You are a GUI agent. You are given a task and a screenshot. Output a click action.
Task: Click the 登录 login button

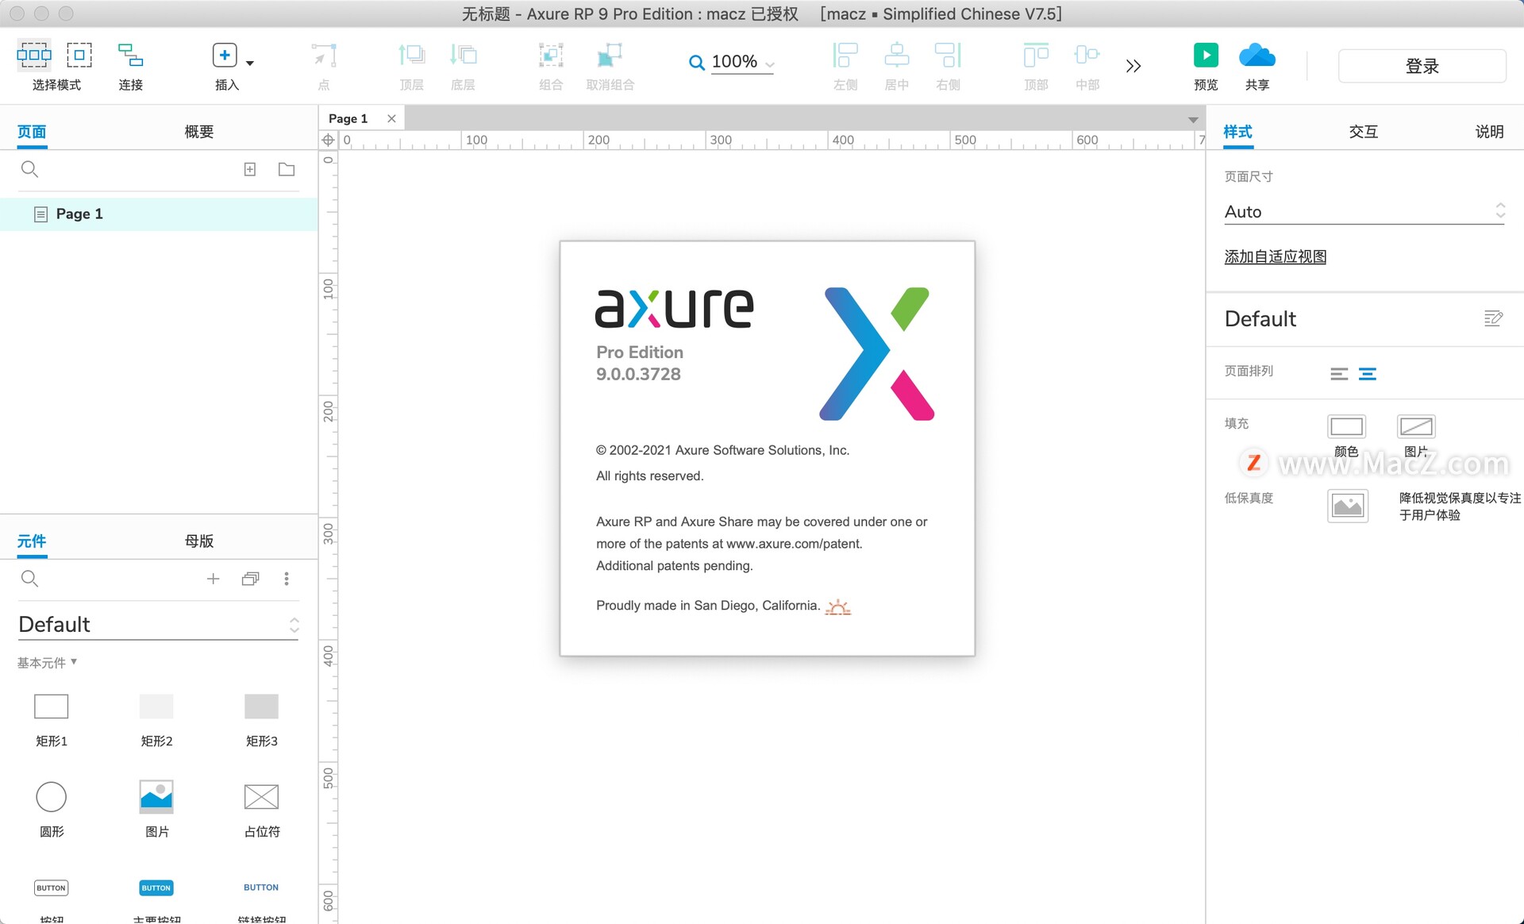1421,66
